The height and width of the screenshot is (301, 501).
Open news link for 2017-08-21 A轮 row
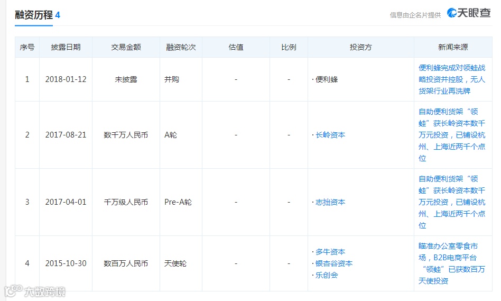[x=452, y=135]
